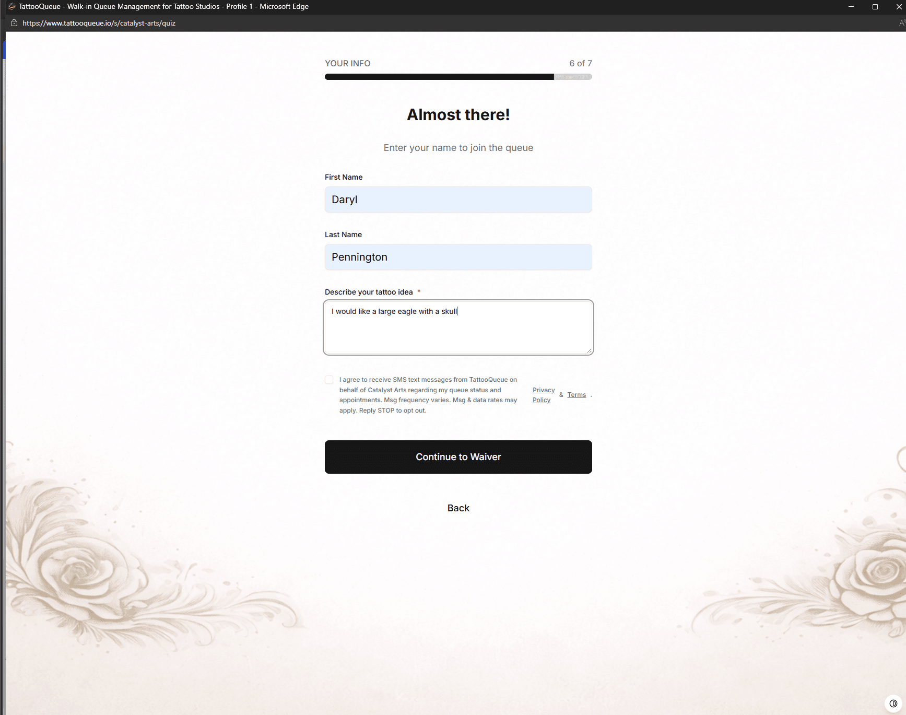Open the Terms link

pos(576,394)
